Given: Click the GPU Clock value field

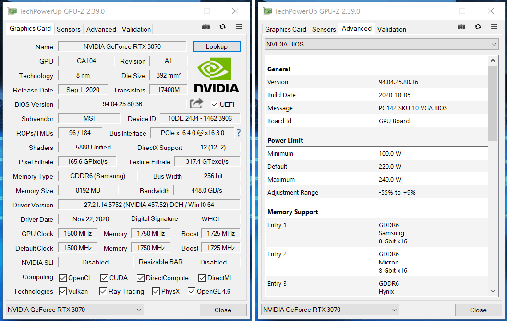Looking at the screenshot, I should click(x=78, y=233).
